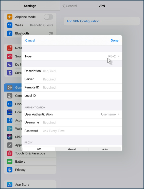Click the Wi-Fi icon in Settings
The height and width of the screenshot is (189, 144).
click(10, 25)
